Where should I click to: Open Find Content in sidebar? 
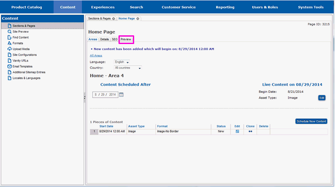pyautogui.click(x=20, y=37)
